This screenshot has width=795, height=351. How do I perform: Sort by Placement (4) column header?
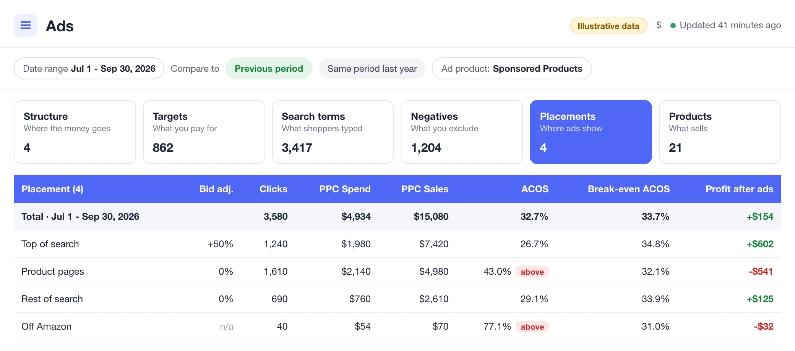click(52, 189)
